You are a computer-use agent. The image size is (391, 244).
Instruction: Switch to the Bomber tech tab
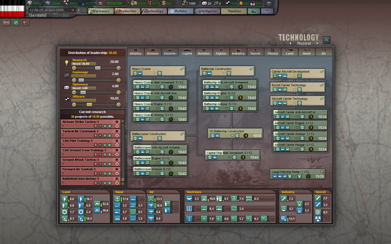pos(204,52)
